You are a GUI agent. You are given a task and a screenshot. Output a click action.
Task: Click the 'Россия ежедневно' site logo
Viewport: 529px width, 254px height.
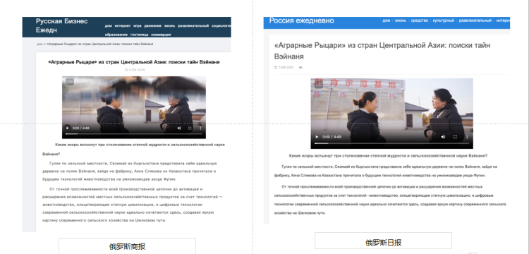302,20
